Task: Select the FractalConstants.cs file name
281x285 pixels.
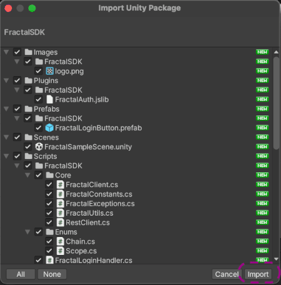Action: coord(99,194)
